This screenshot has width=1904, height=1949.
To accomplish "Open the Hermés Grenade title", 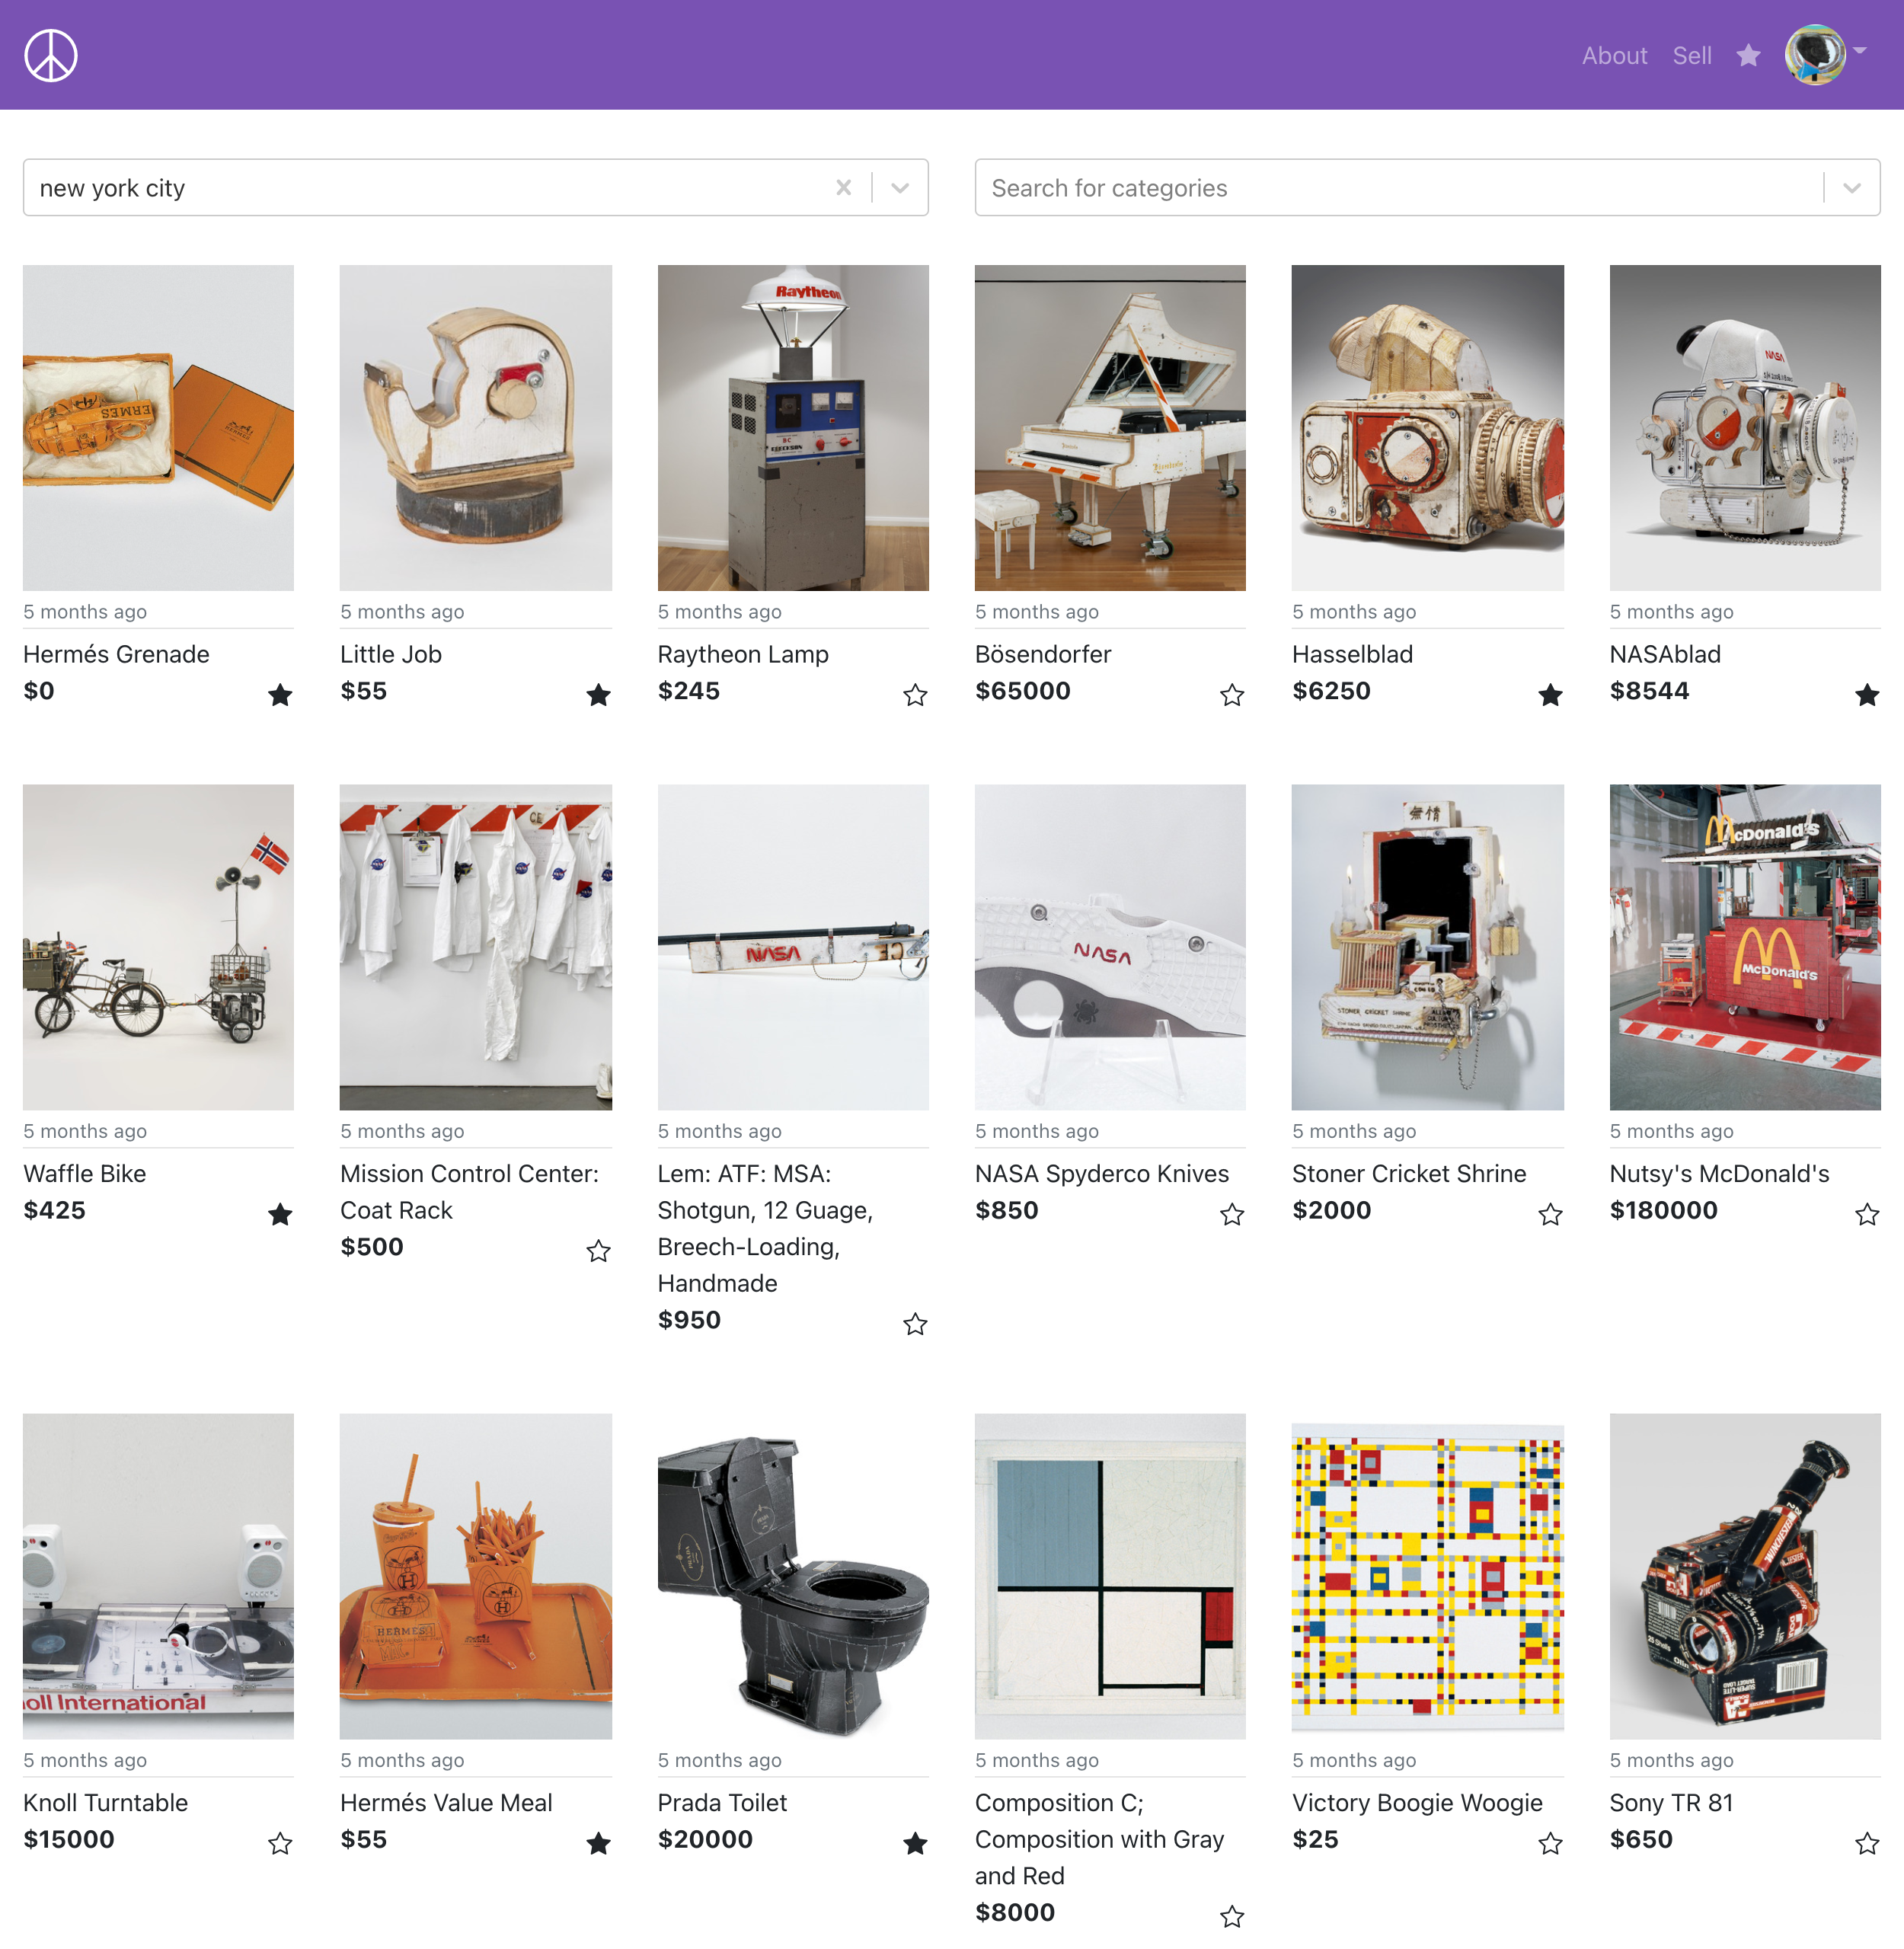I will tap(116, 654).
